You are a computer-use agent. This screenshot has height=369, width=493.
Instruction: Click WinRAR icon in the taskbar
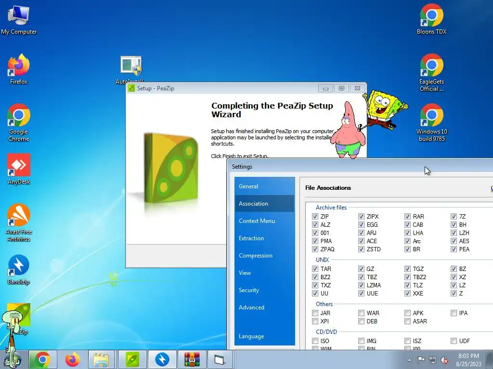point(192,359)
